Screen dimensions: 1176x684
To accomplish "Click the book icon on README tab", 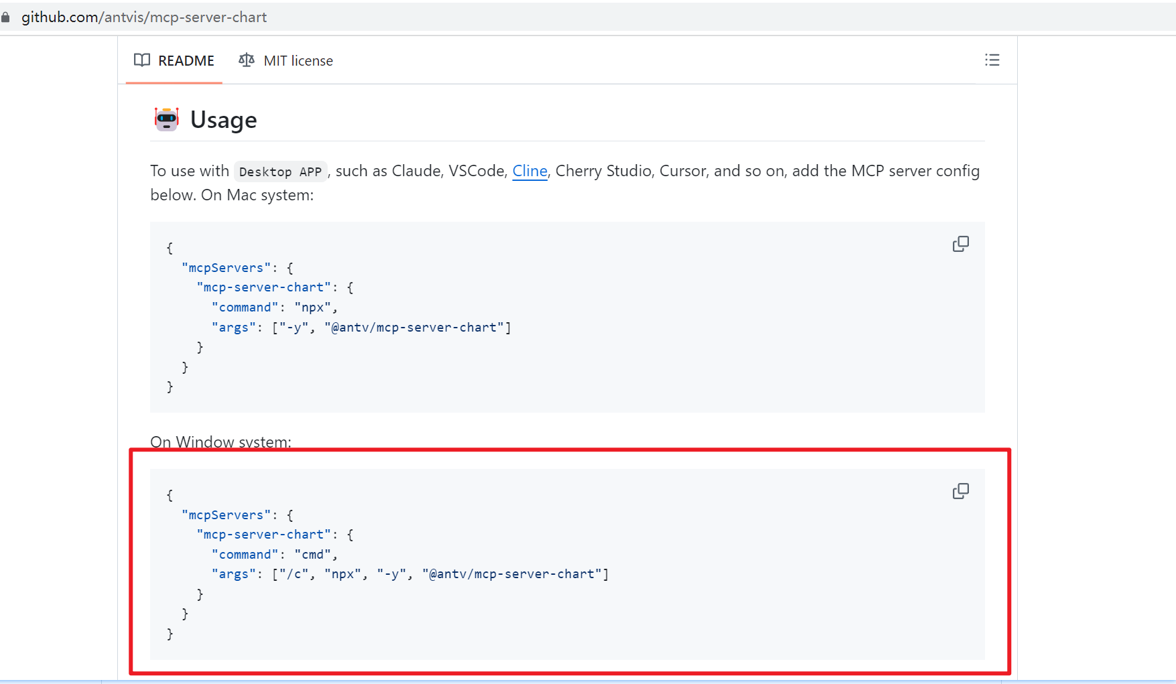I will (142, 60).
